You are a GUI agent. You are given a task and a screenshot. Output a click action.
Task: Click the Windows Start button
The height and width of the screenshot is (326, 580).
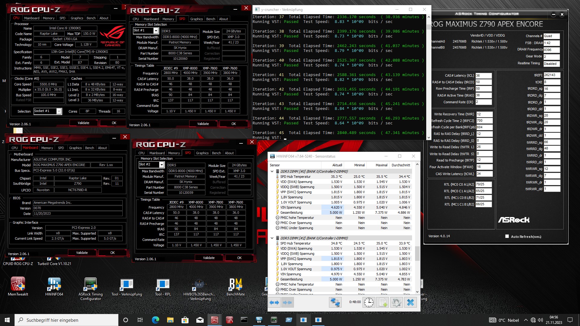7,320
